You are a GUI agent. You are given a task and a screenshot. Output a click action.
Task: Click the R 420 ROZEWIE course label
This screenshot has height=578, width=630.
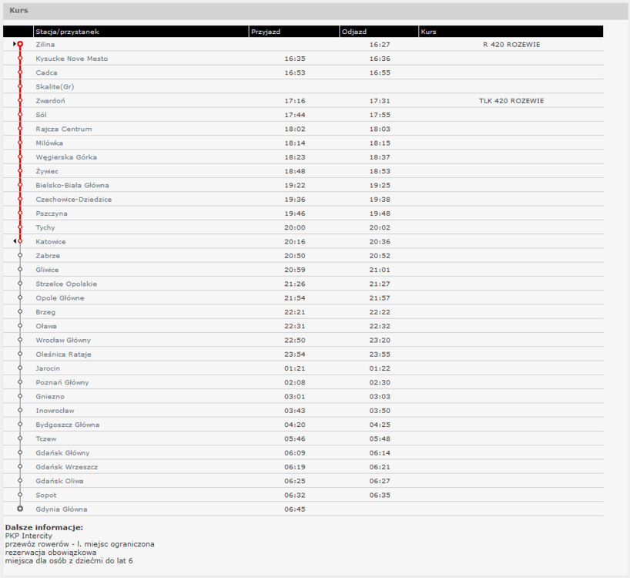(511, 45)
